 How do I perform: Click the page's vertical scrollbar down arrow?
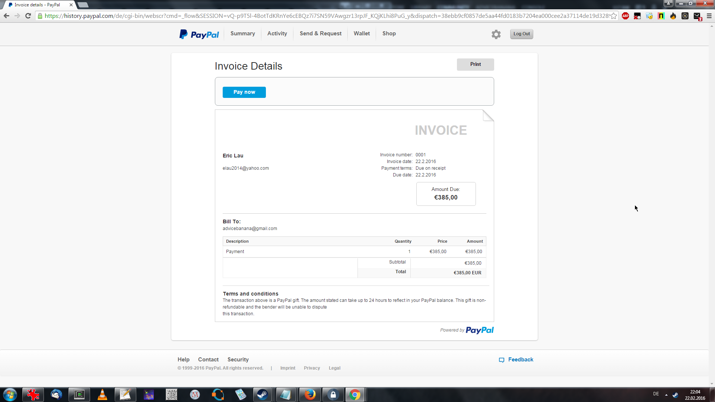712,384
